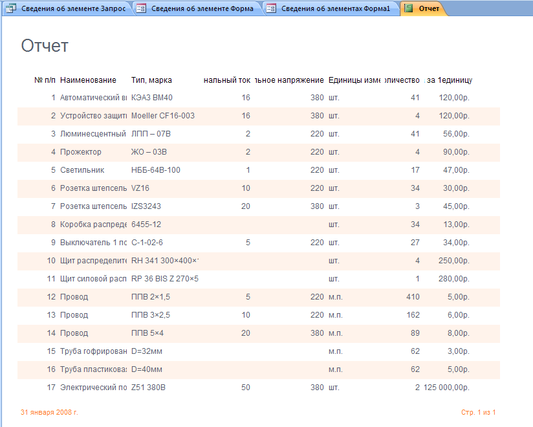The image size is (533, 427).
Task: Click the 125 000,00р. price value
Action: point(447,388)
